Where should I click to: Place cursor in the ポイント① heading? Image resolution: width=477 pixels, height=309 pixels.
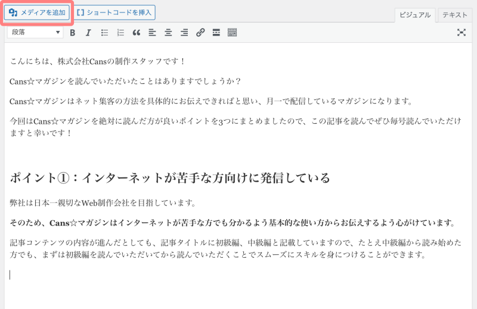170,177
